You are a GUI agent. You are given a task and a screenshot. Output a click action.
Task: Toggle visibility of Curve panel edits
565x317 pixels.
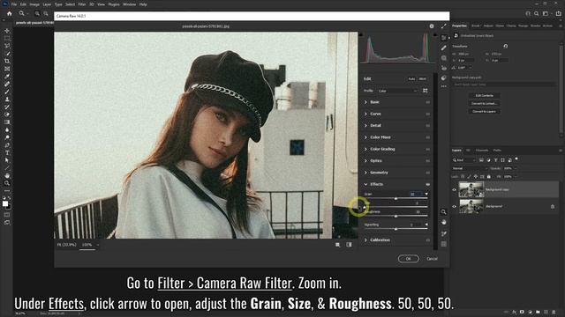pos(427,114)
